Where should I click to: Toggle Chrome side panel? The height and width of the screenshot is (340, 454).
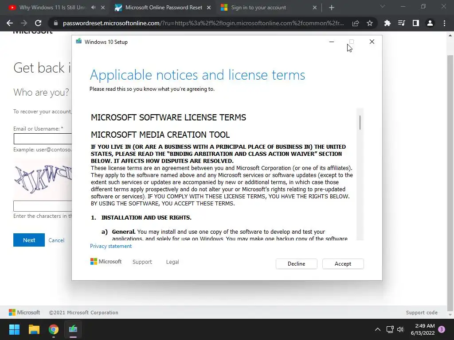[x=416, y=23]
